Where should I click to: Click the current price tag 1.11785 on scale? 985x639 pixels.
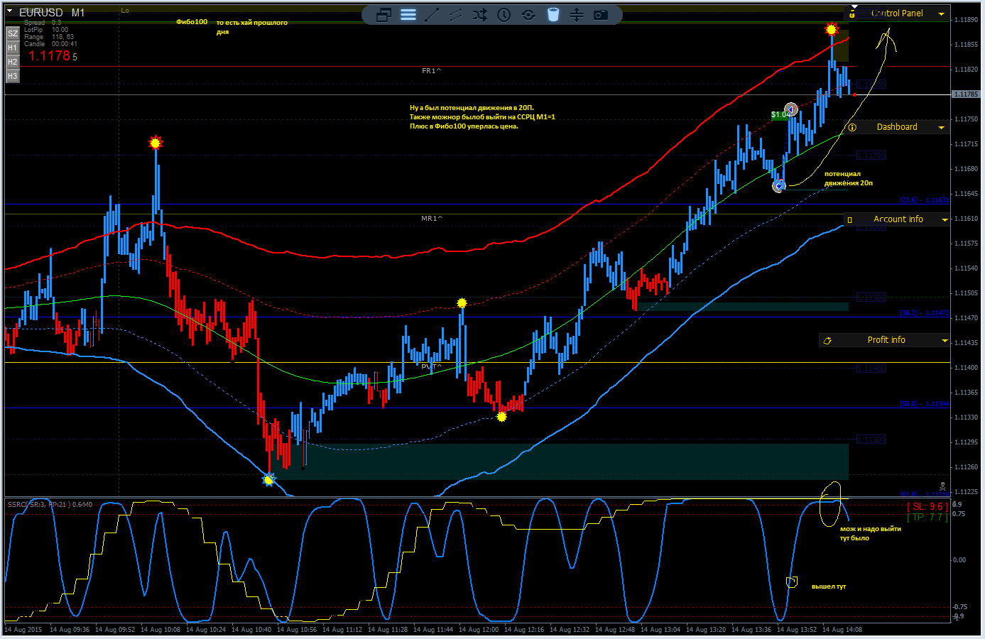(965, 94)
